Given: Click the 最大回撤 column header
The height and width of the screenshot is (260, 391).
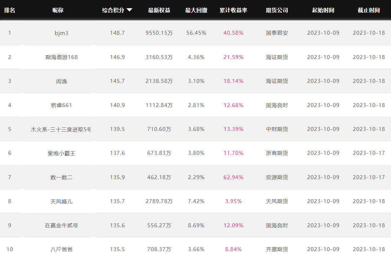Looking at the screenshot, I should pyautogui.click(x=196, y=10).
